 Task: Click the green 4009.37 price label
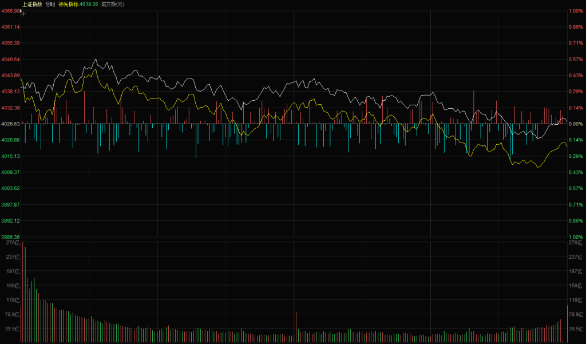tap(10, 172)
